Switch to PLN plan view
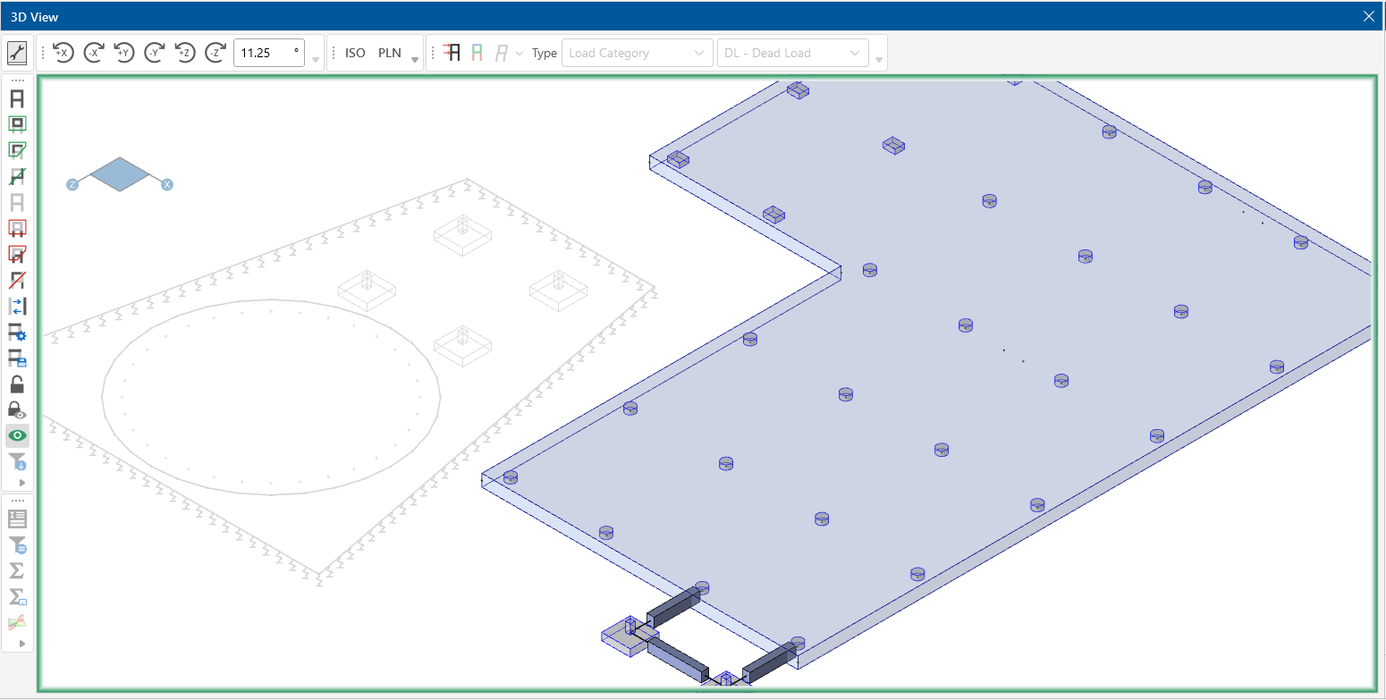The height and width of the screenshot is (700, 1386). pyautogui.click(x=390, y=53)
